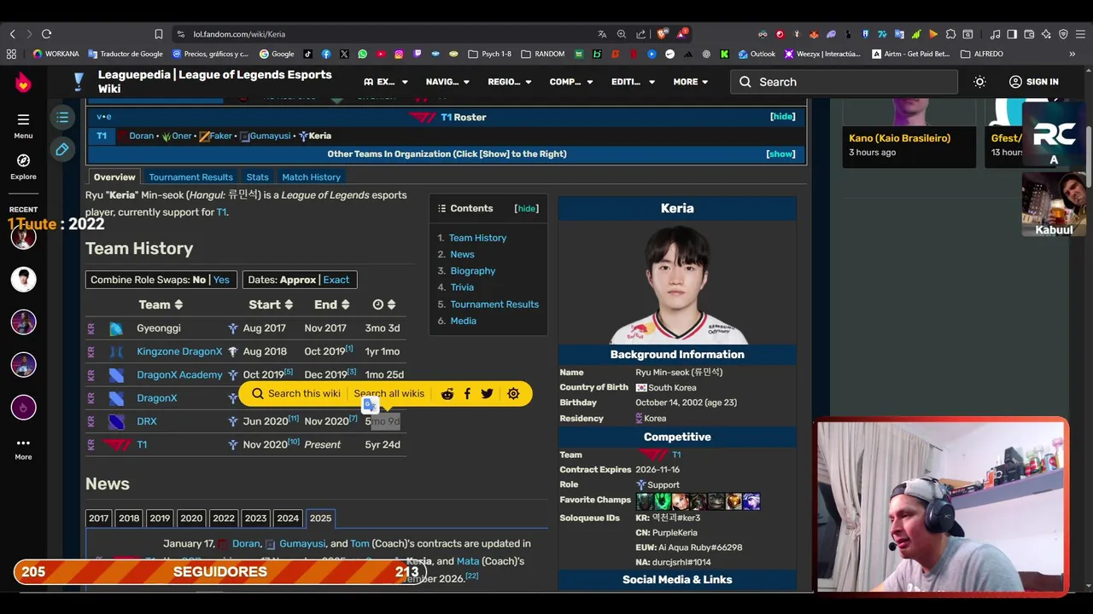Select the 2017 news year tab
Viewport: 1093px width, 614px height.
[99, 518]
